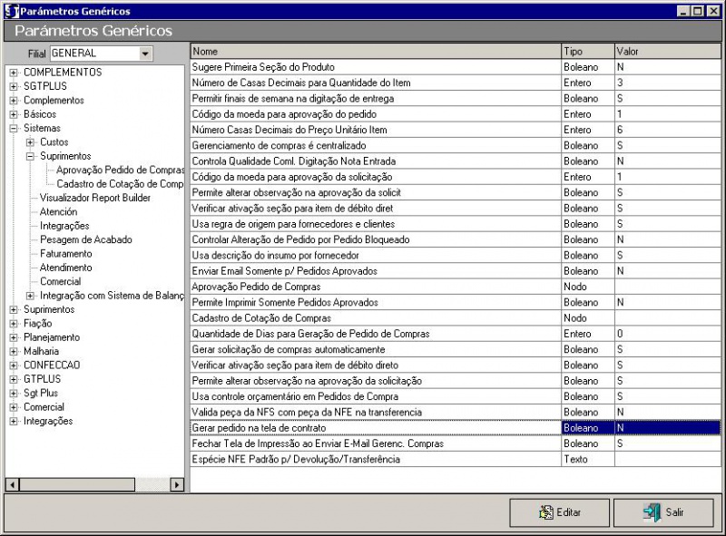This screenshot has height=536, width=726.
Task: Click the Valor column header
Action: 667,52
